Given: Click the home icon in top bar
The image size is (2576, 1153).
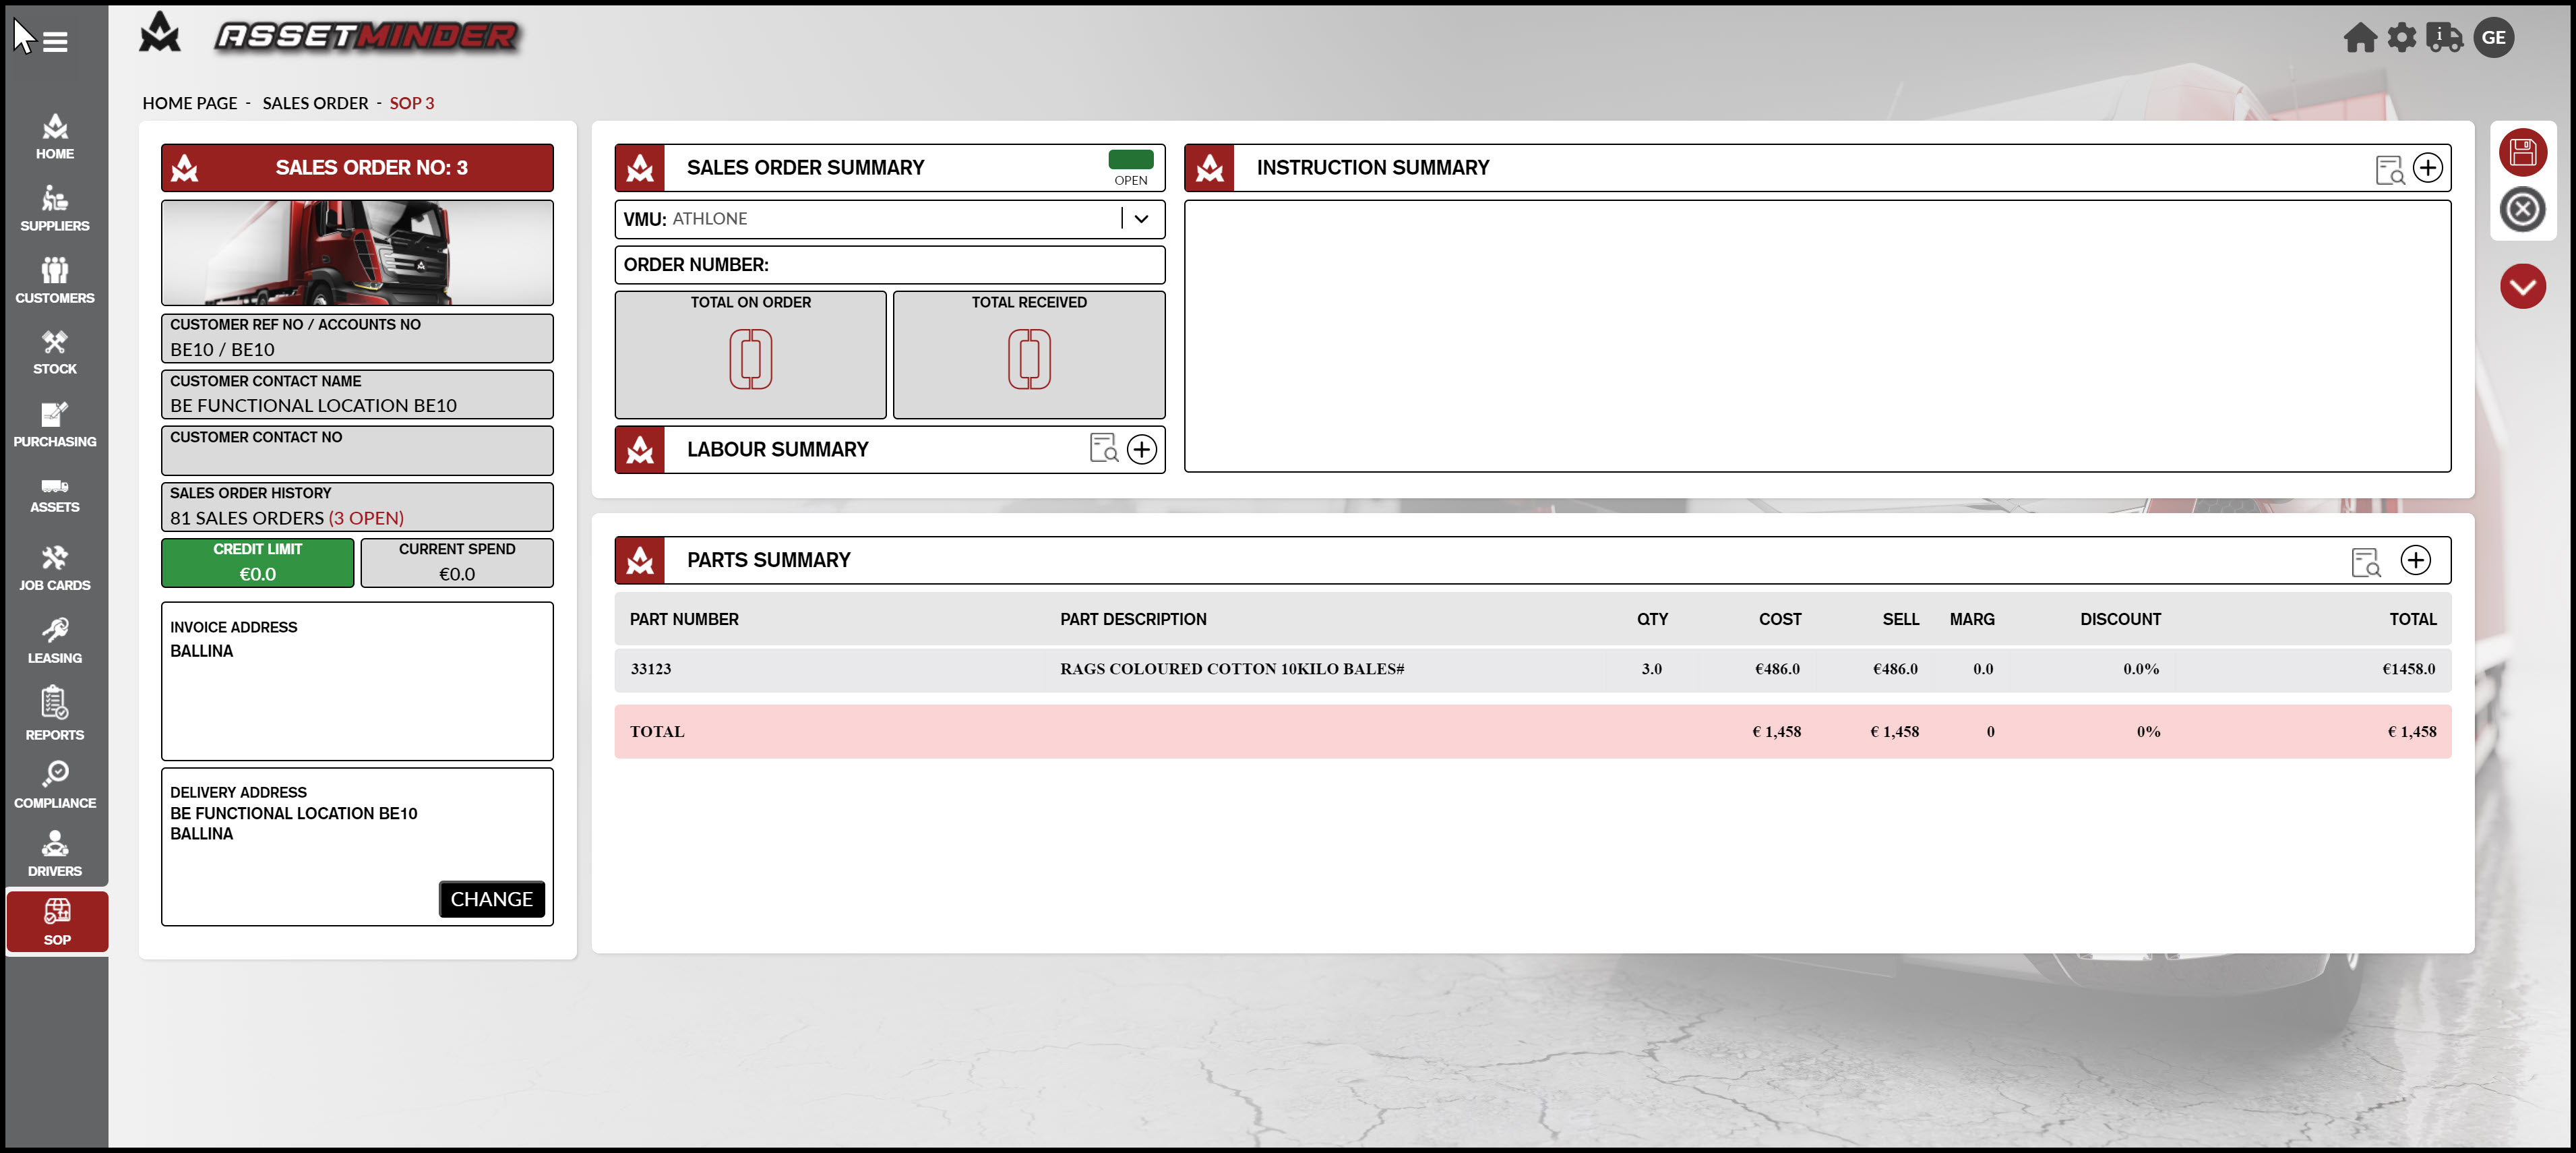Looking at the screenshot, I should point(2360,38).
